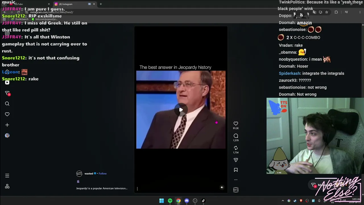Show hidden system tray icons
The image size is (364, 205).
click(x=283, y=201)
